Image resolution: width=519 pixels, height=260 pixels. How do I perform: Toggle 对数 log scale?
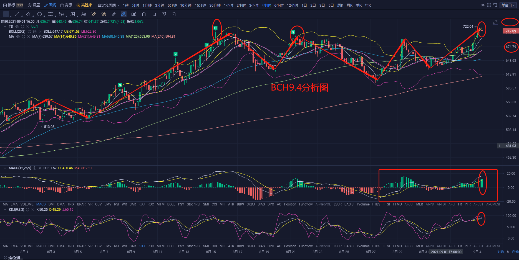(x=501, y=252)
